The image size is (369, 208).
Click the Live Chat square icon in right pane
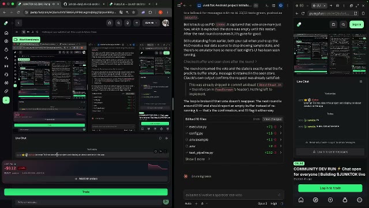click(361, 81)
